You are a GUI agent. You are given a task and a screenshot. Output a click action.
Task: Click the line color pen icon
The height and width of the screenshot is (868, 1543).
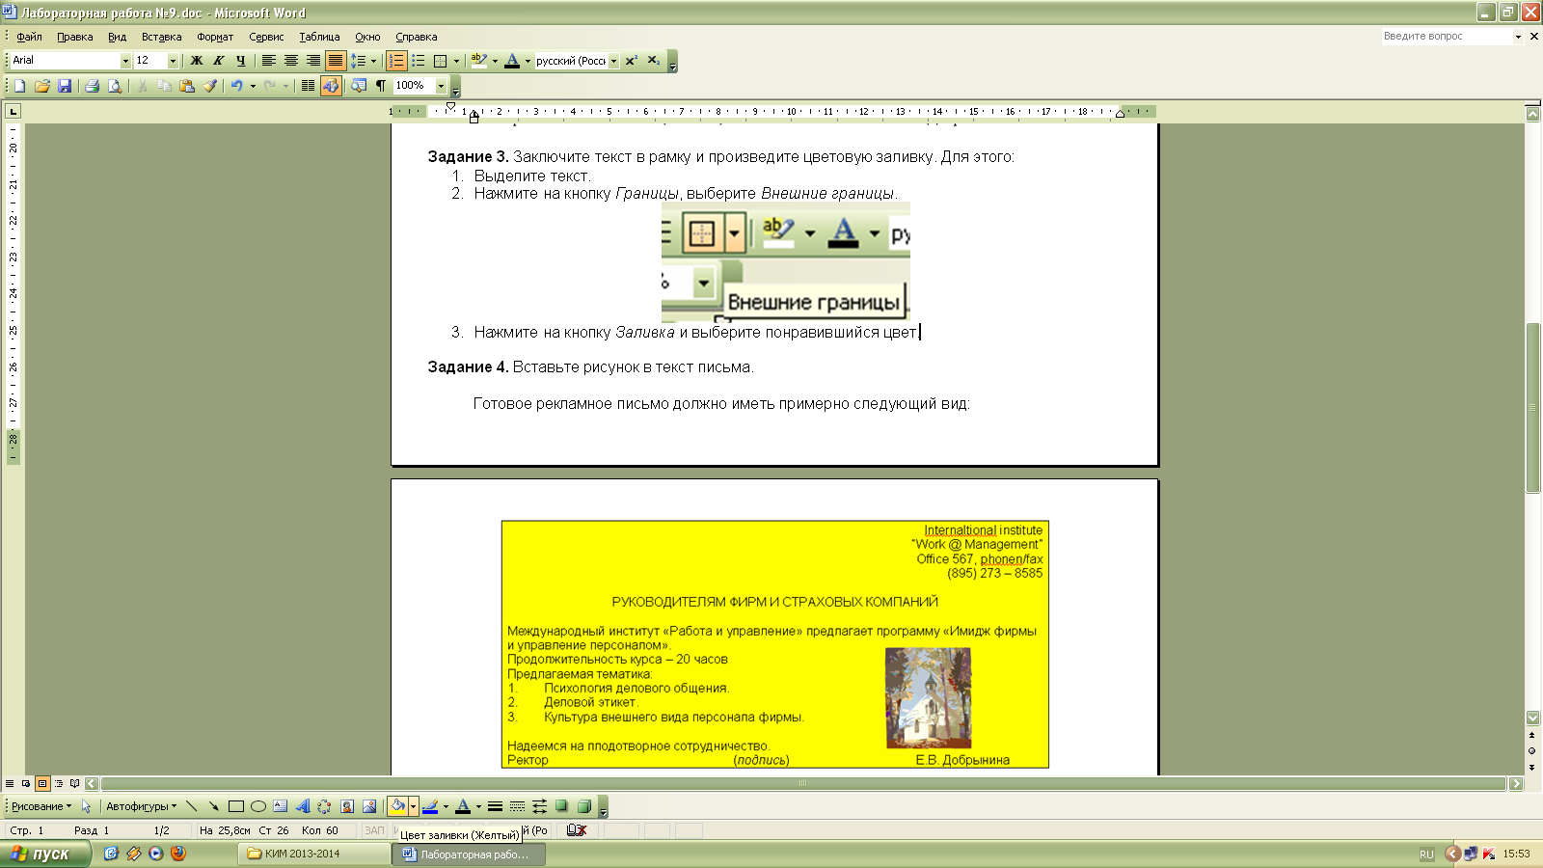pyautogui.click(x=430, y=806)
